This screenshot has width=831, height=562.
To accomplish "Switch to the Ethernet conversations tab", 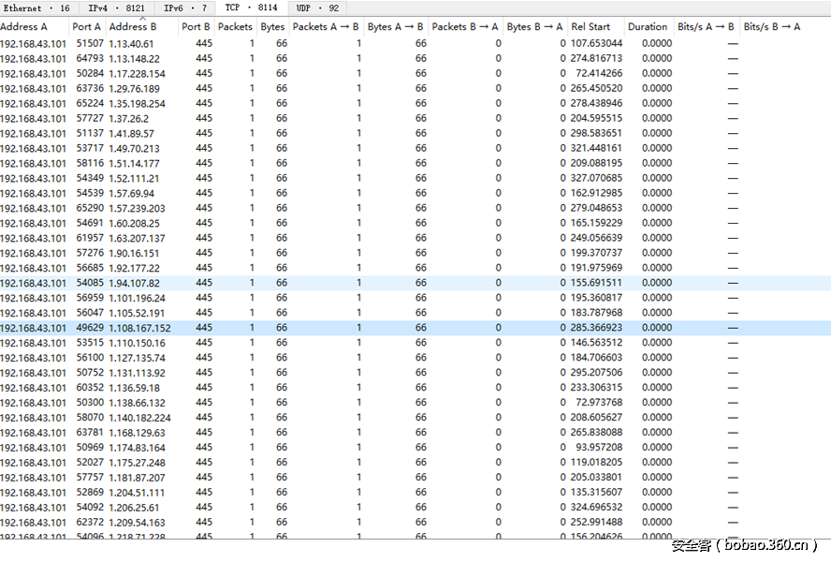I will tap(36, 7).
